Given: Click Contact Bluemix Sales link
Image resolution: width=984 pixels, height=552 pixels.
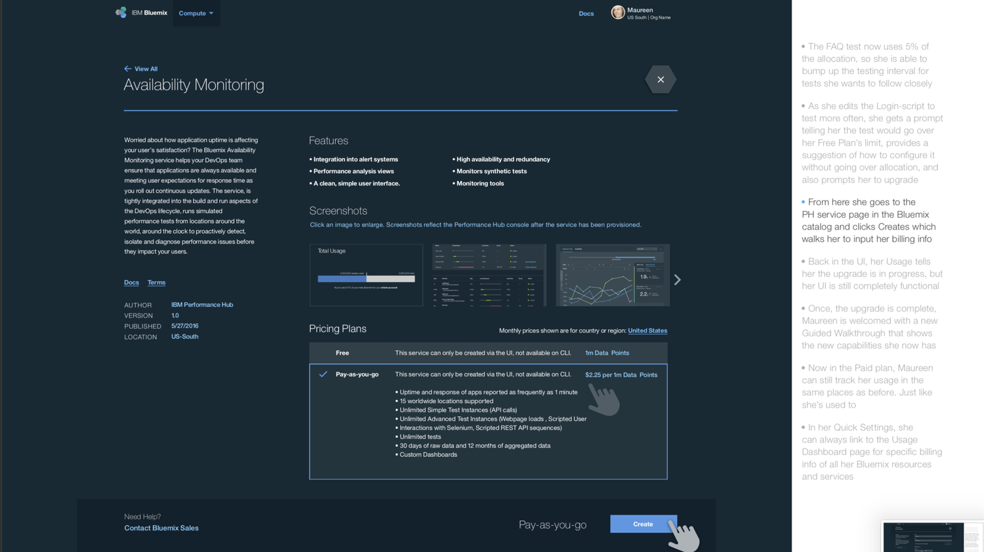Looking at the screenshot, I should 161,528.
